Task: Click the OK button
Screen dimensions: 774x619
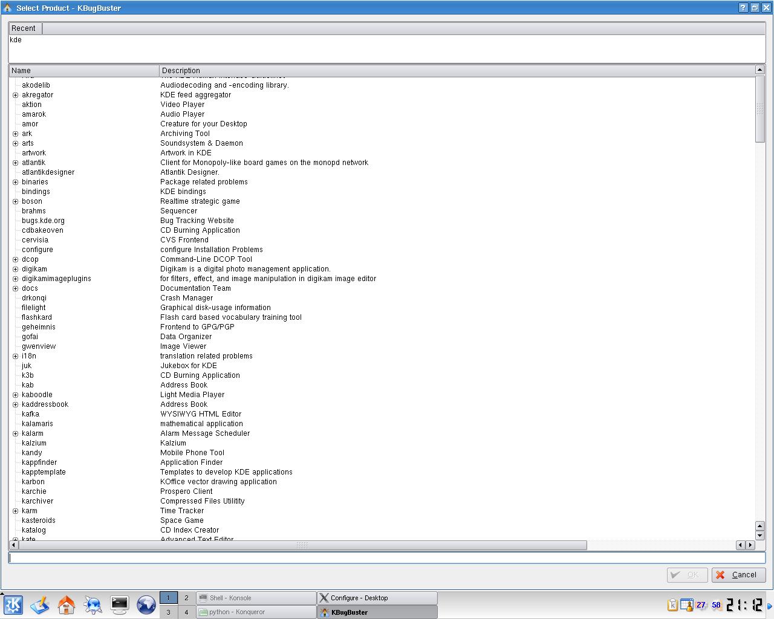Action: (687, 575)
